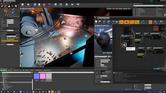The image size is (166, 93).
Task: Select the Textures paint brush icon
Action: click(13, 10)
